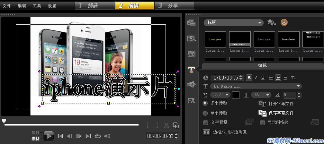
Task: Select the first Lorem ipsum title thumbnail
Action: pos(215,39)
